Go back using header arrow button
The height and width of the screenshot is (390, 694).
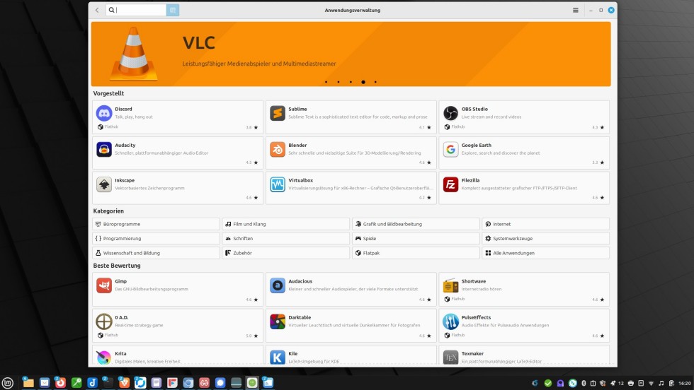[97, 10]
